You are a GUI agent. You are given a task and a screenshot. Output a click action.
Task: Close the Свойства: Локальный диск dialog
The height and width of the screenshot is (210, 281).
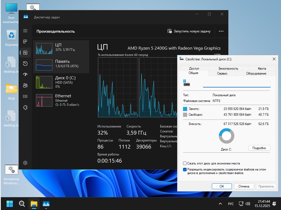pyautogui.click(x=274, y=59)
